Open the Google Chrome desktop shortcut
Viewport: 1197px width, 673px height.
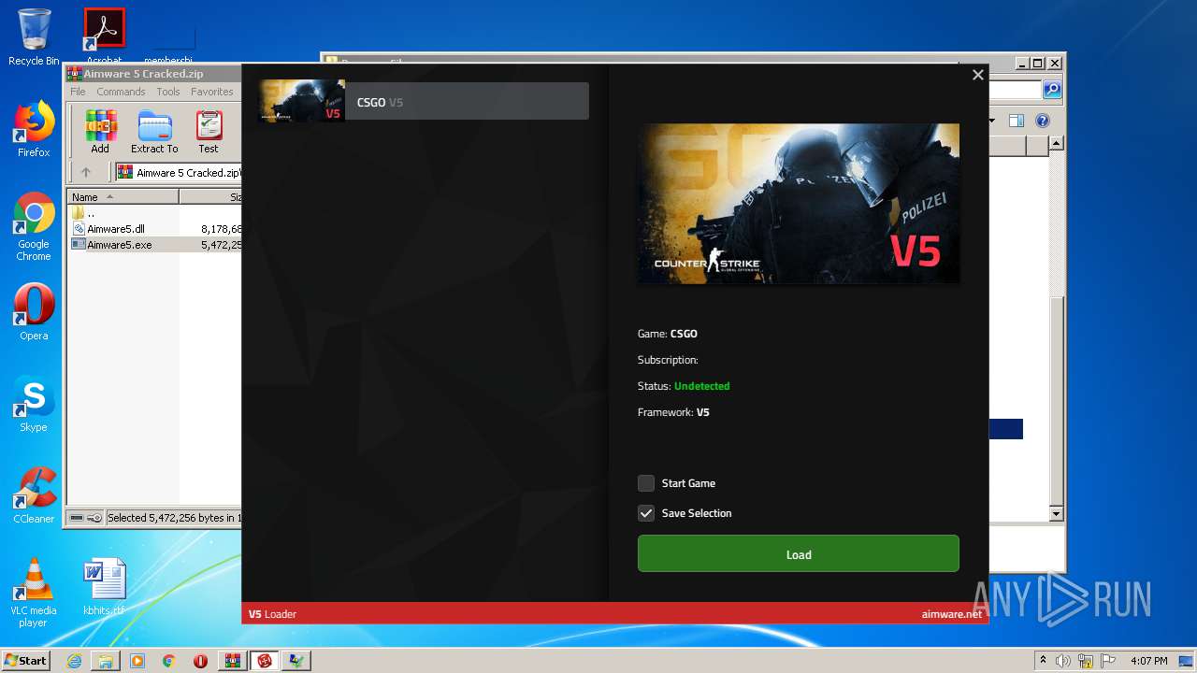click(x=34, y=227)
